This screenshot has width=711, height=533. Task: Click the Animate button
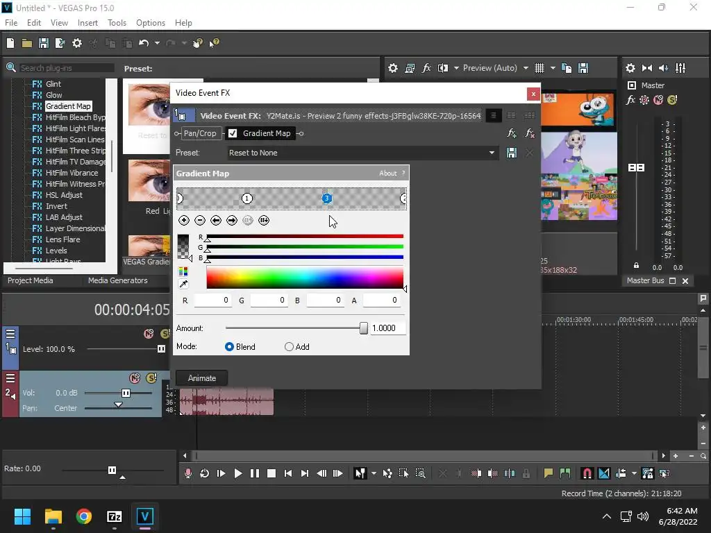(x=202, y=378)
